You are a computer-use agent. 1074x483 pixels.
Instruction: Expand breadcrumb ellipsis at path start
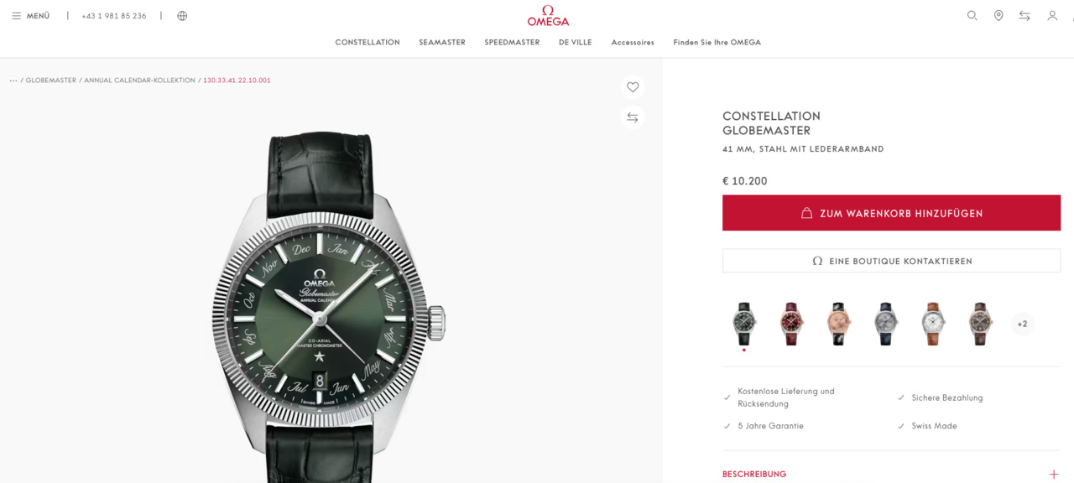[x=13, y=80]
